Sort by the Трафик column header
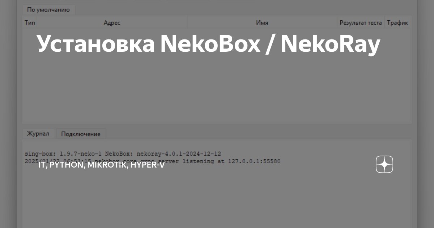 397,22
